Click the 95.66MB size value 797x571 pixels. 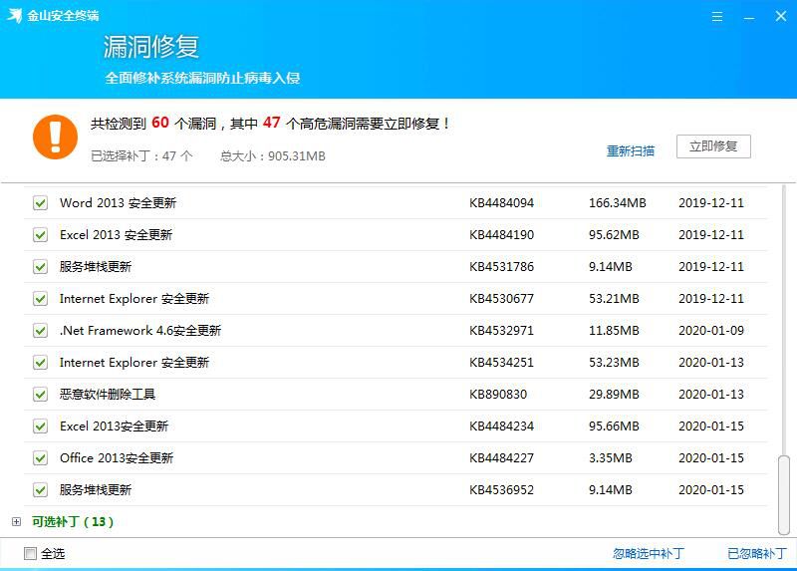tap(614, 427)
